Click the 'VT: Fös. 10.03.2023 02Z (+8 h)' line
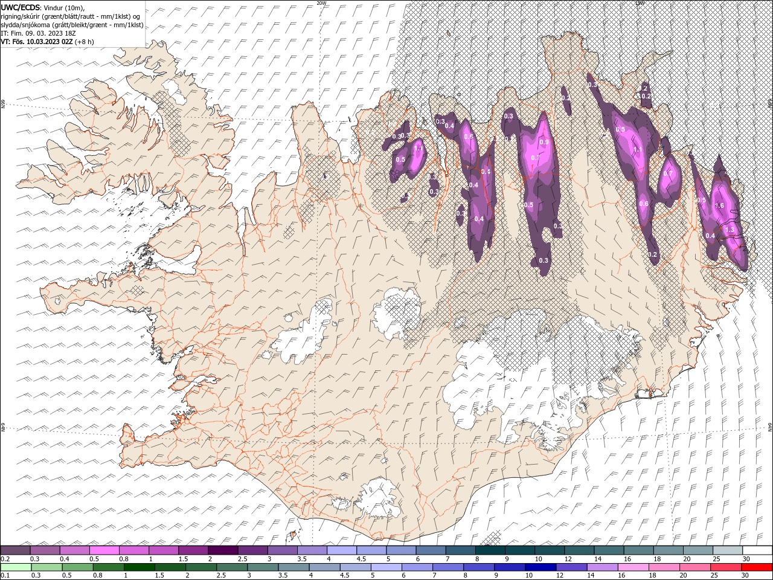 [x=47, y=41]
